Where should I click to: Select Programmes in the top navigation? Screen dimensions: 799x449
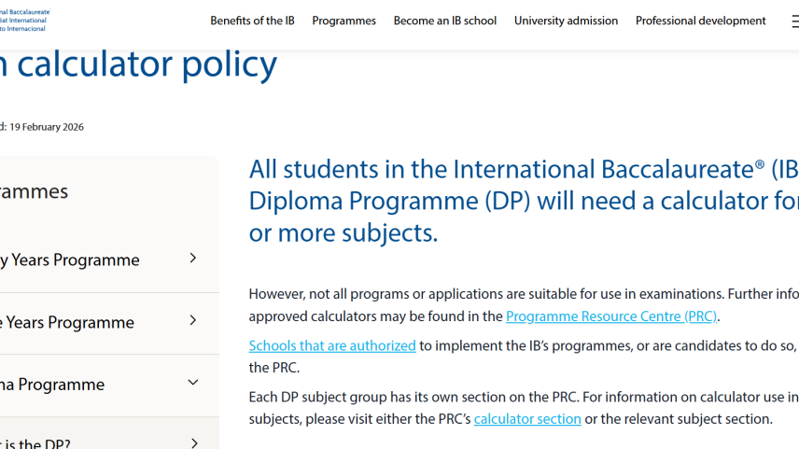(343, 21)
